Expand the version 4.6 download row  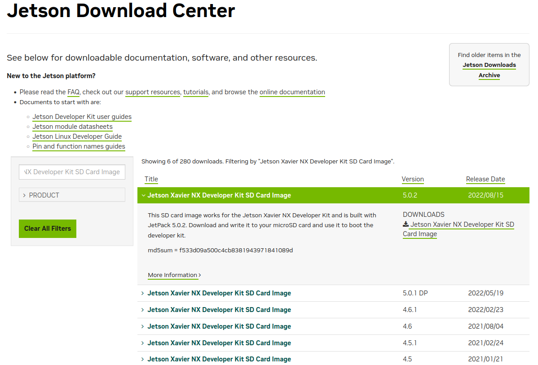click(219, 326)
